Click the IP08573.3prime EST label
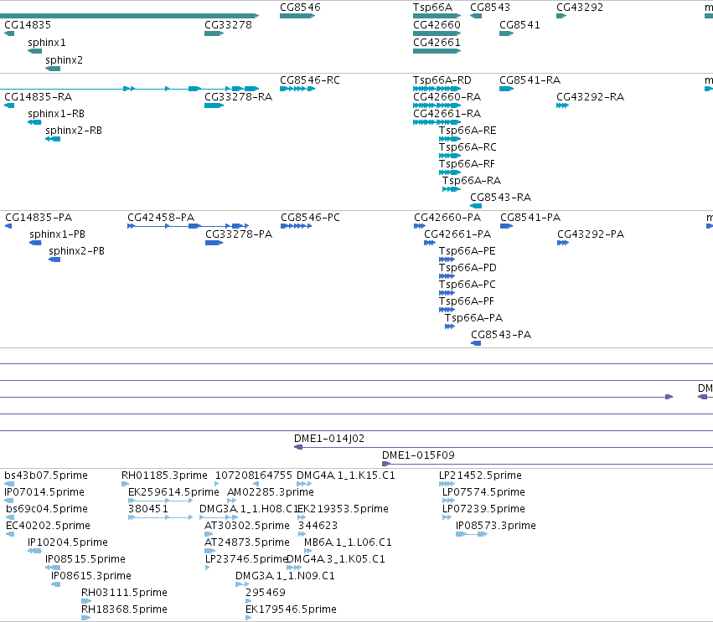 click(496, 526)
